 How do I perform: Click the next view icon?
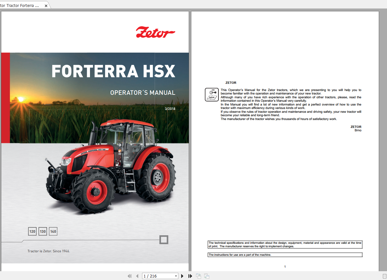point(207,276)
